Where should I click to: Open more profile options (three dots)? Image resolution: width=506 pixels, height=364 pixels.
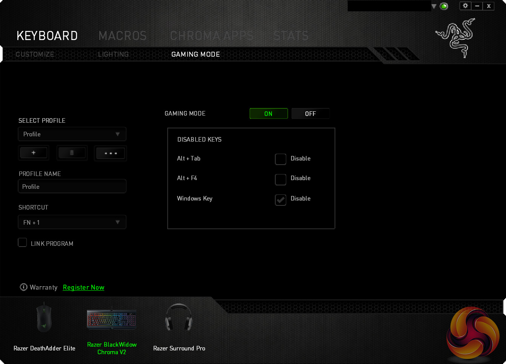[x=110, y=153]
